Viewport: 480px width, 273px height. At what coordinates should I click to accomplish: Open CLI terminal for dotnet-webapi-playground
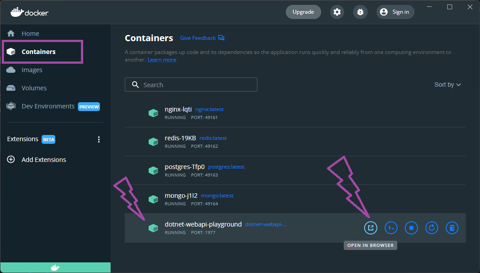click(391, 228)
